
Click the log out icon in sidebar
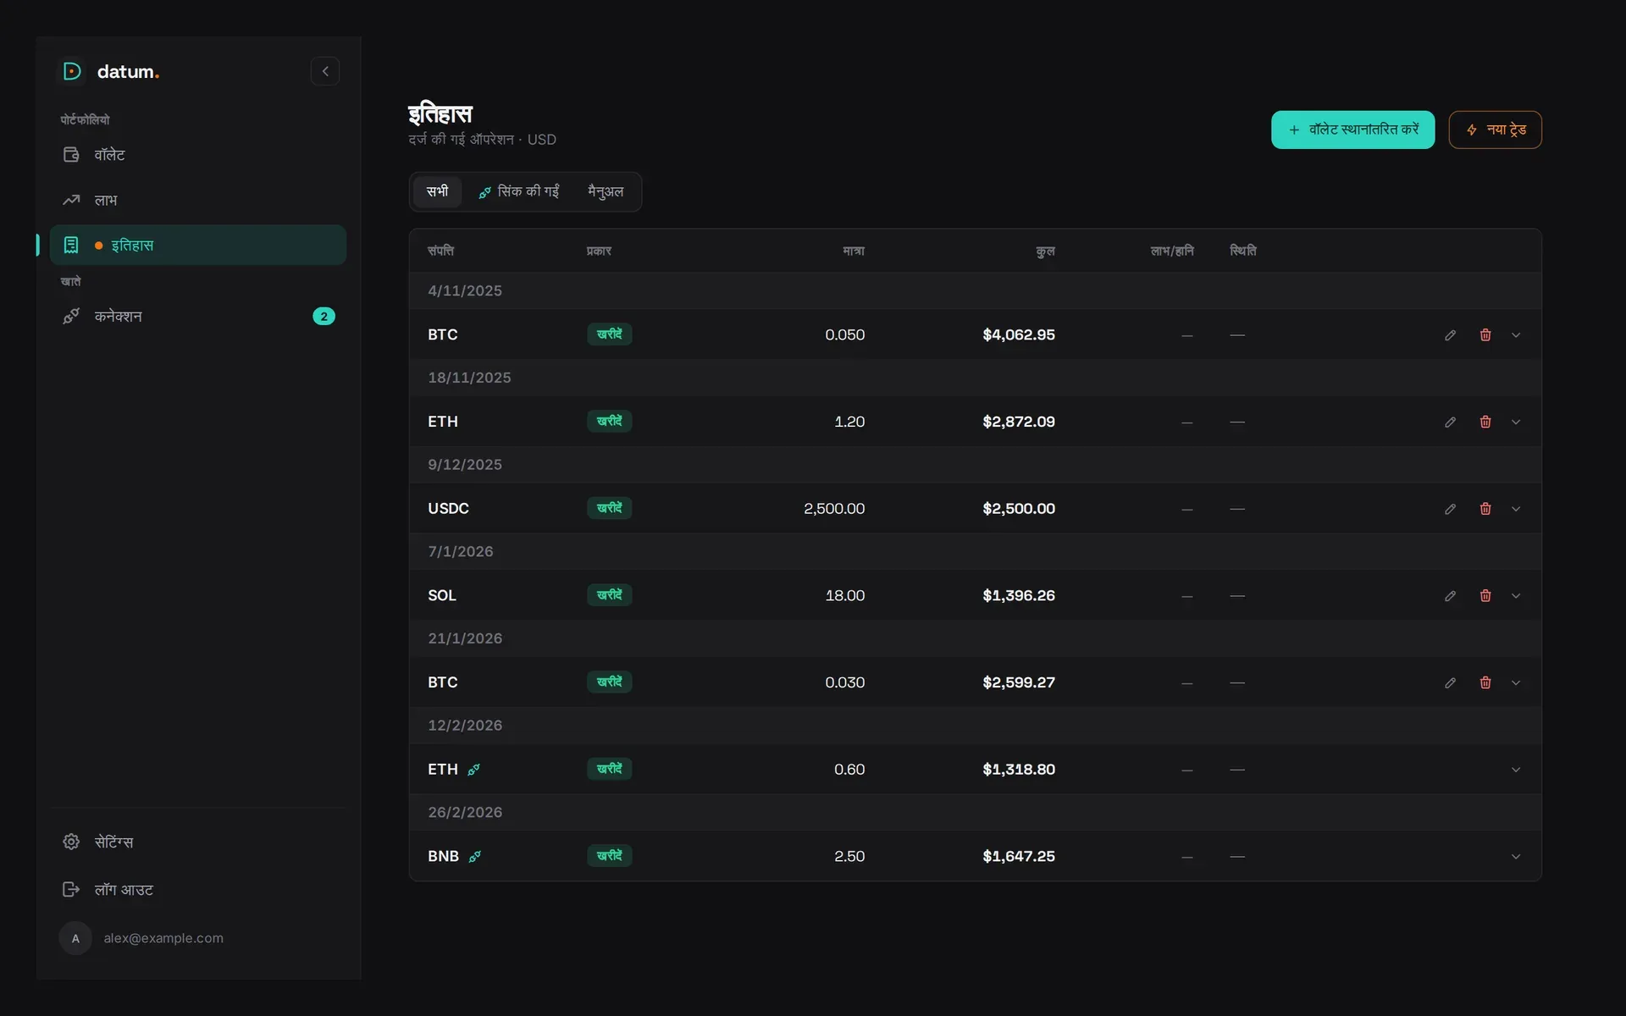click(x=71, y=889)
